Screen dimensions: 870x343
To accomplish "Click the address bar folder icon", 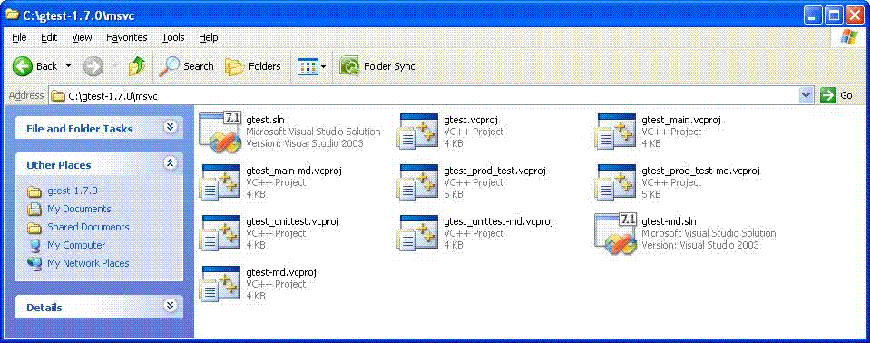I will tap(58, 95).
